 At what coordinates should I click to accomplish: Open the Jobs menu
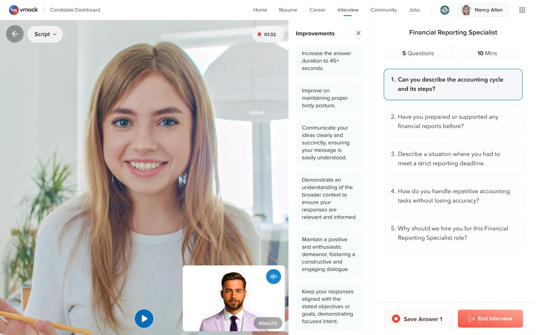point(414,10)
